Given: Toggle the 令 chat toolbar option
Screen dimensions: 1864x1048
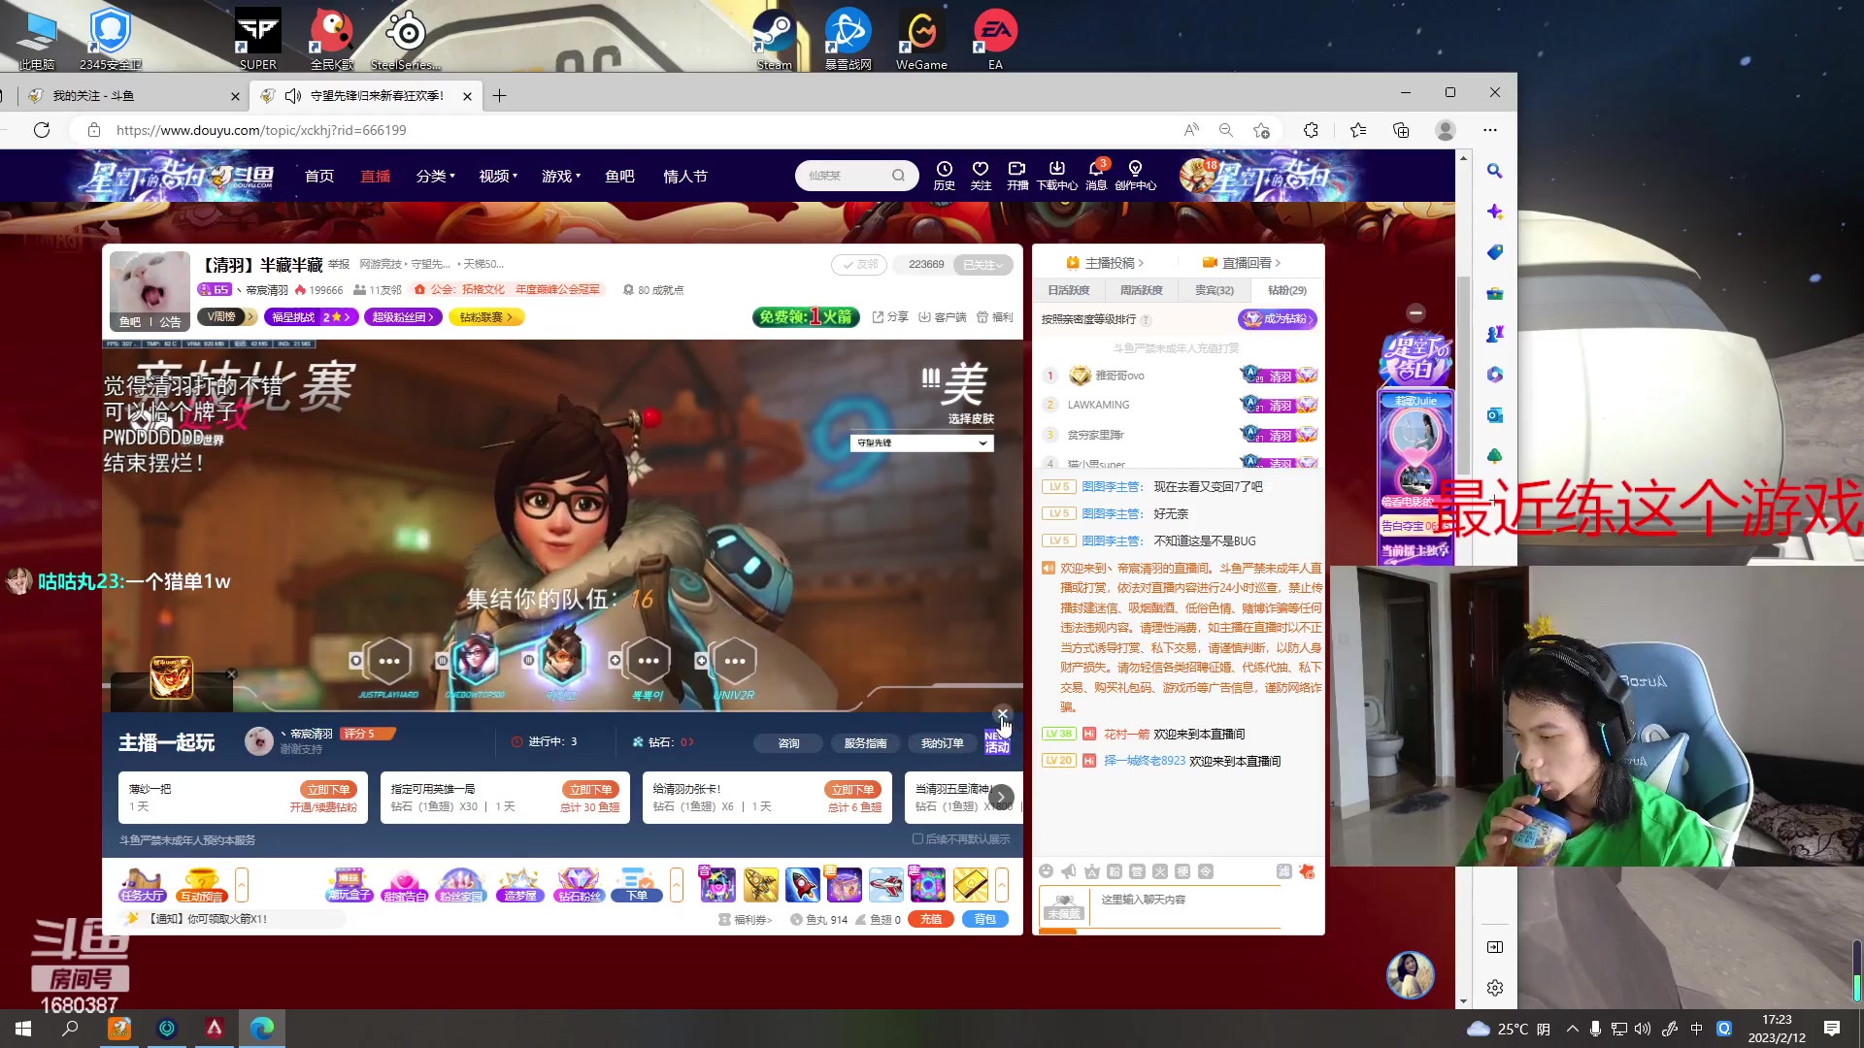Looking at the screenshot, I should (1206, 871).
